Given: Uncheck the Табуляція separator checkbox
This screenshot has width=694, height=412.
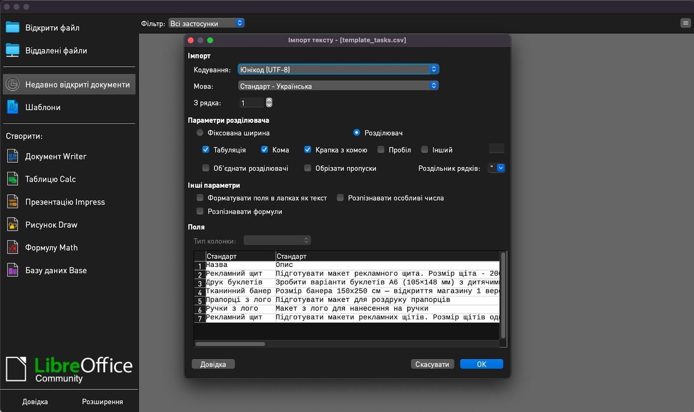Looking at the screenshot, I should tap(206, 150).
